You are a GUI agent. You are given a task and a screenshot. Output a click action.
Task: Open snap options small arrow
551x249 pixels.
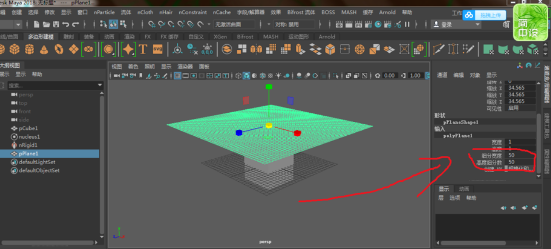(209, 24)
